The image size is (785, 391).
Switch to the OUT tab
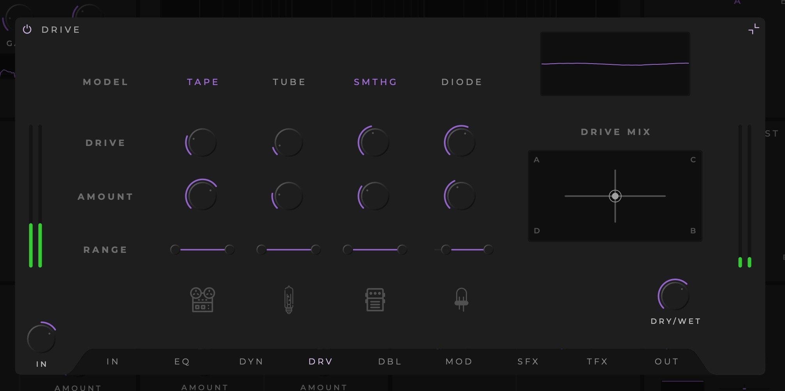pos(666,361)
